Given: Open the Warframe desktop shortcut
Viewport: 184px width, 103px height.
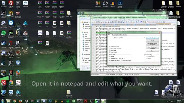Looking at the screenshot, I should pos(25,4).
